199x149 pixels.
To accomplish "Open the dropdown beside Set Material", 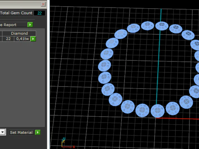I will pos(2,132).
